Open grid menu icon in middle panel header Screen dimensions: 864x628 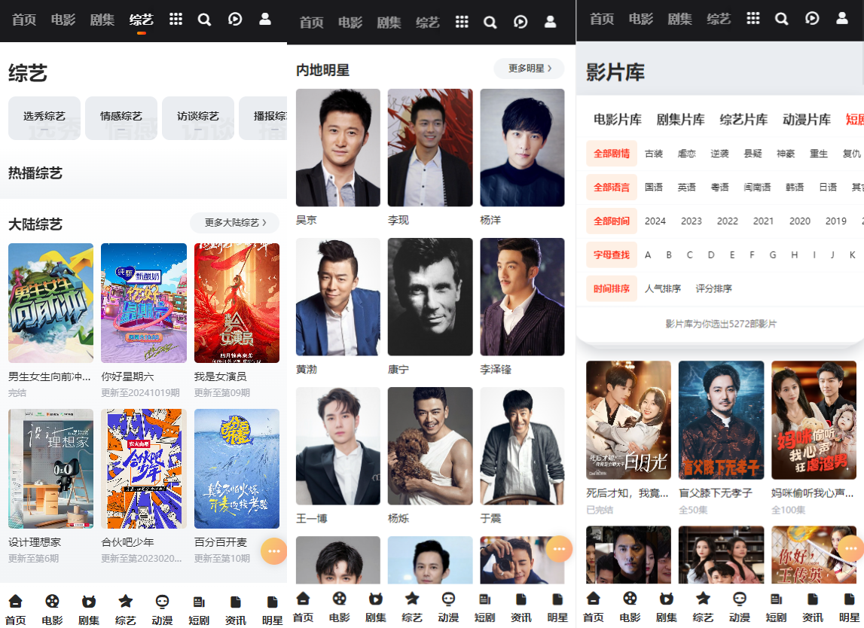point(462,22)
